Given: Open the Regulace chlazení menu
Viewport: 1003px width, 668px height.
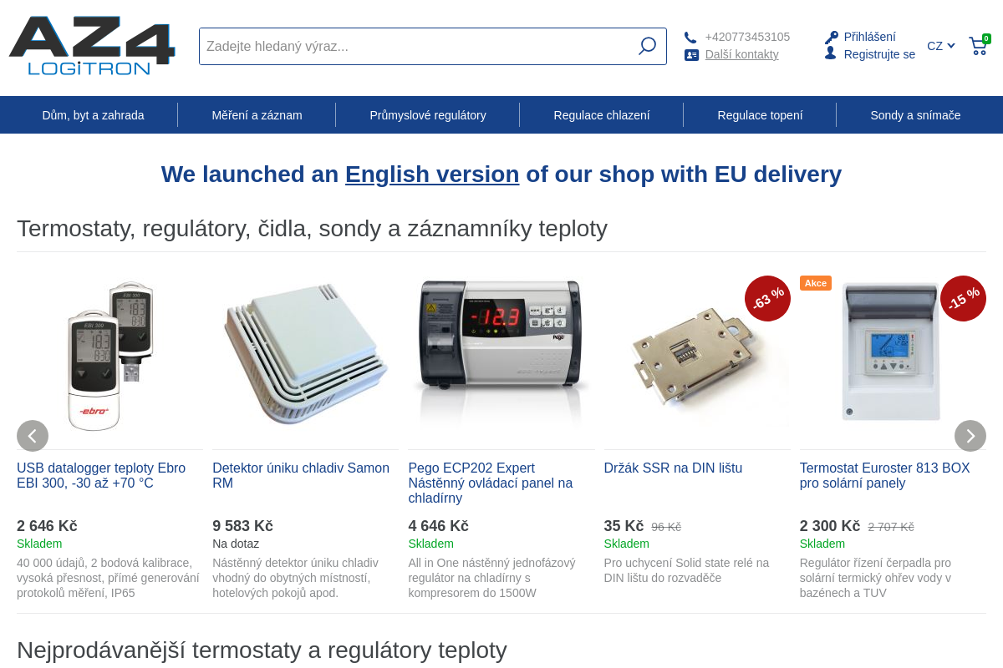Looking at the screenshot, I should click(601, 115).
